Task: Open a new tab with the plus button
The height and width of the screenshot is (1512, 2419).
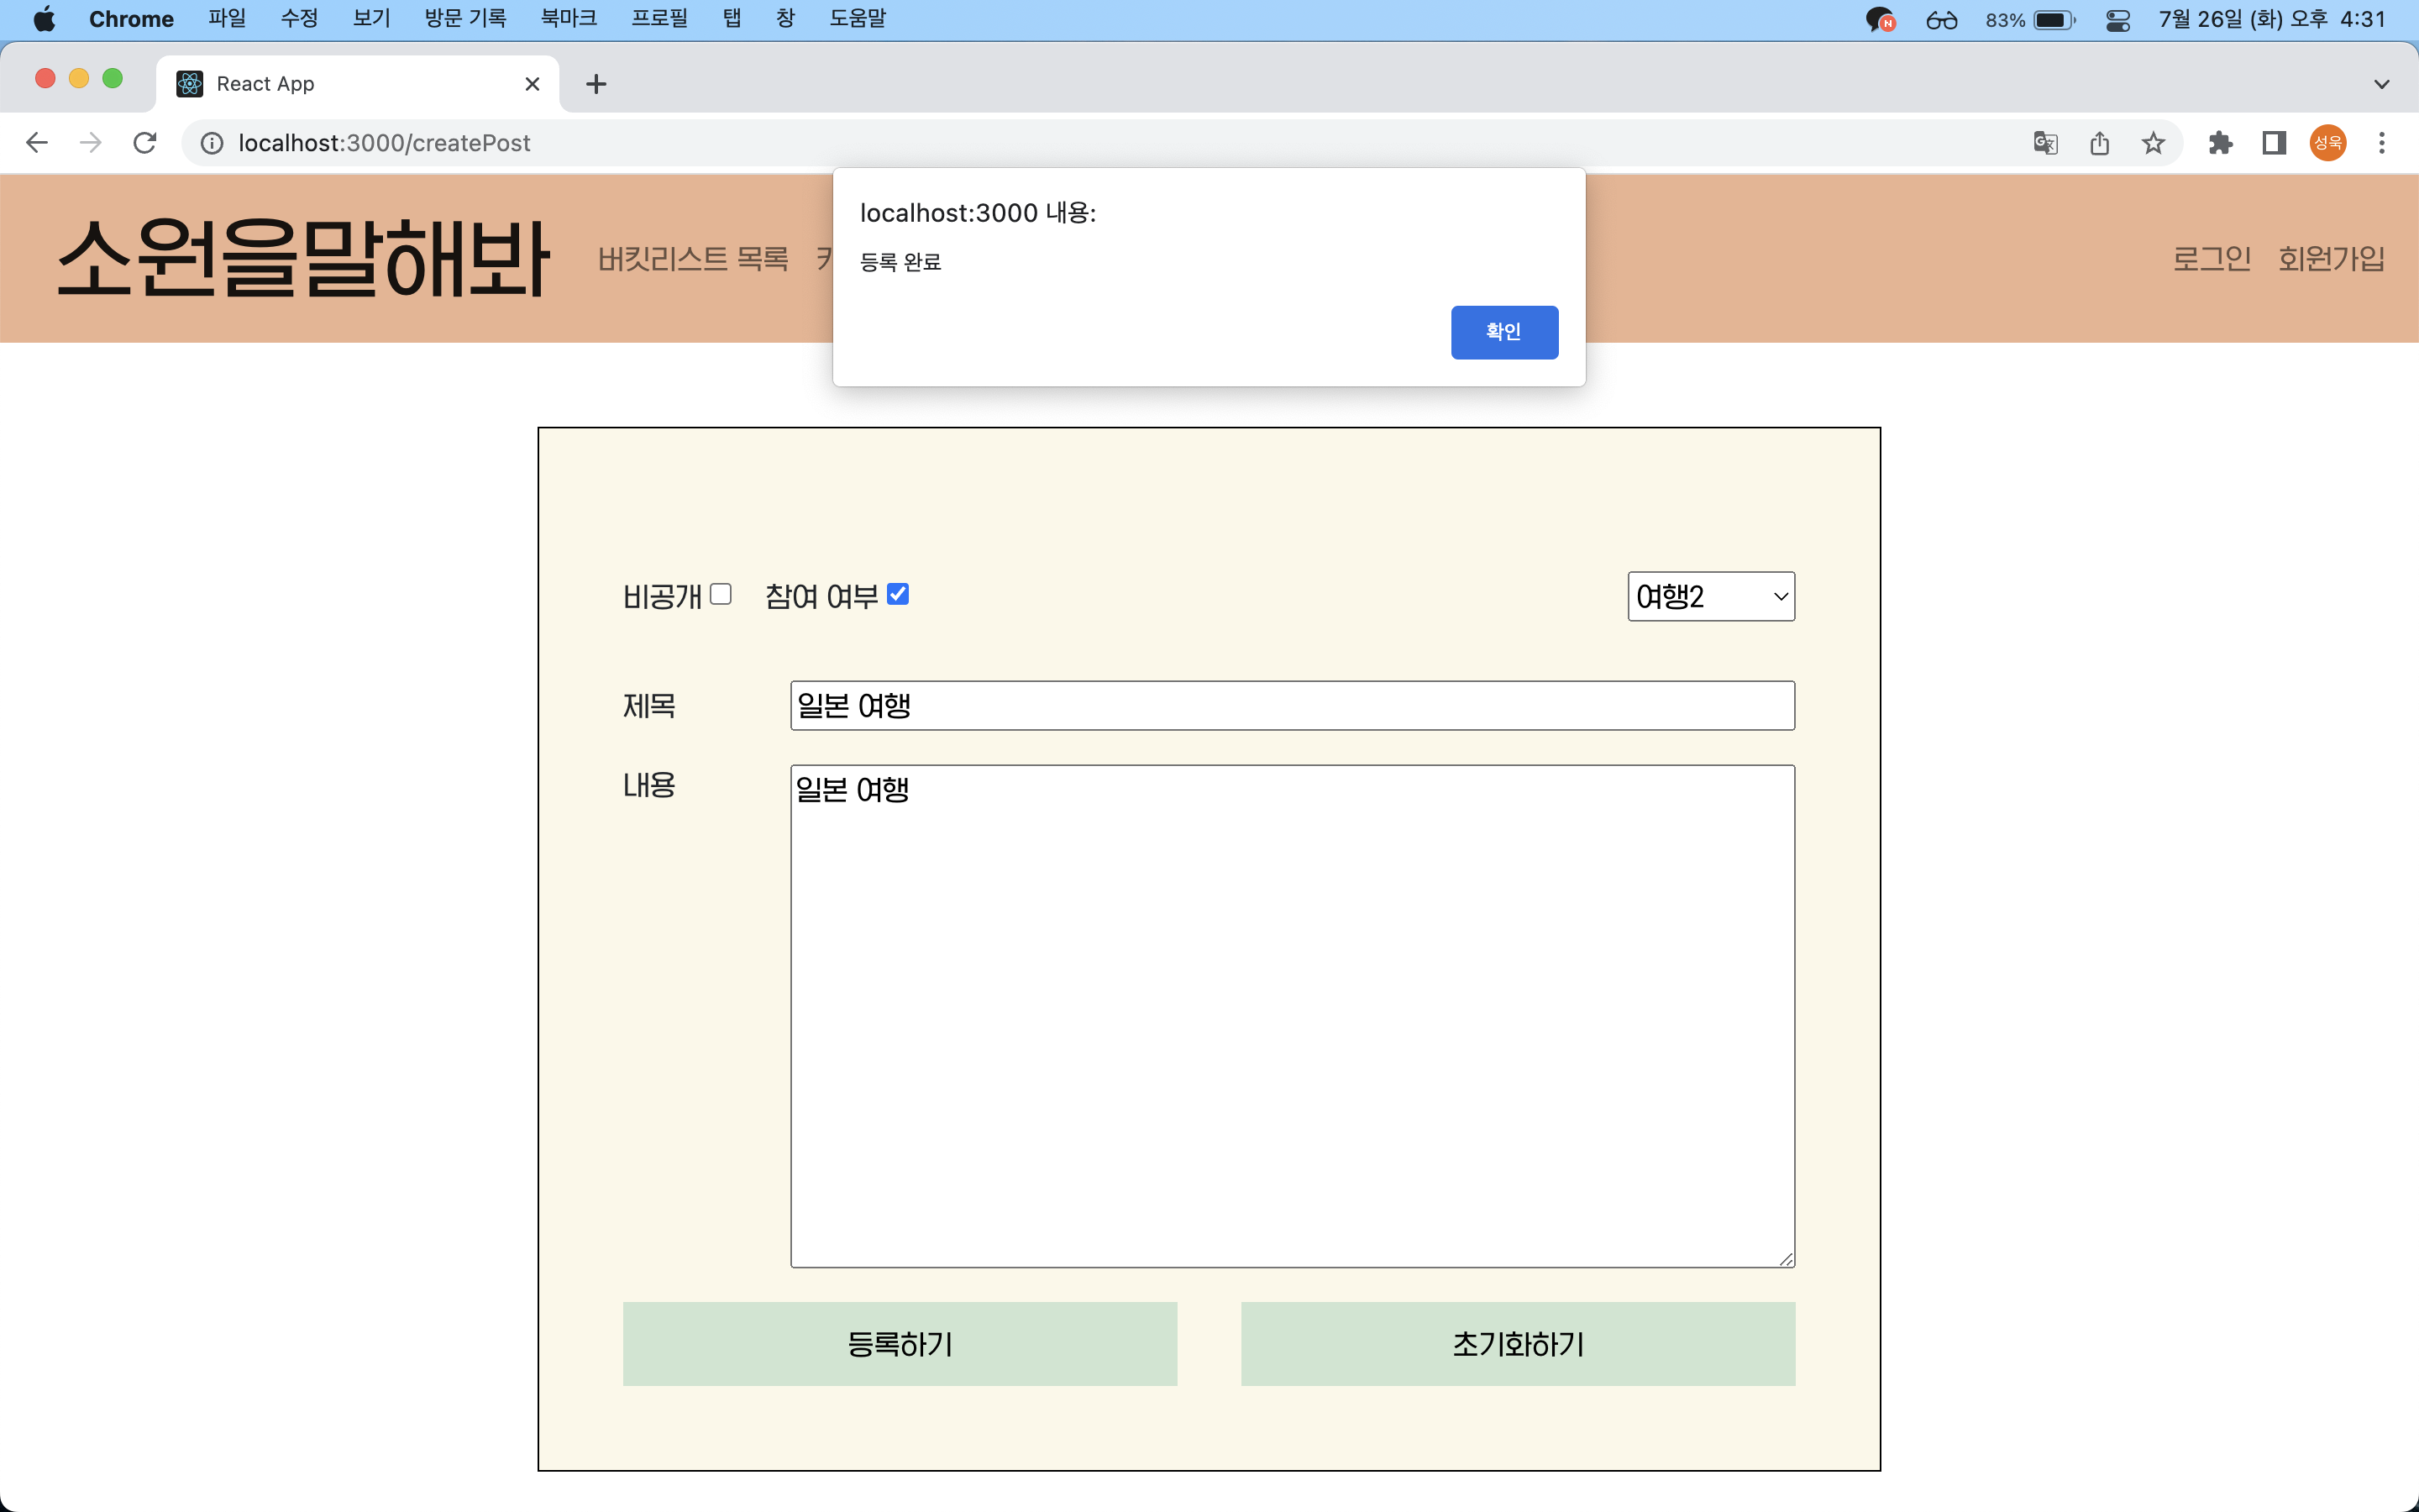Action: tap(596, 84)
